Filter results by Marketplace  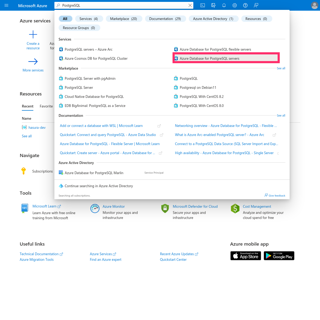click(124, 19)
